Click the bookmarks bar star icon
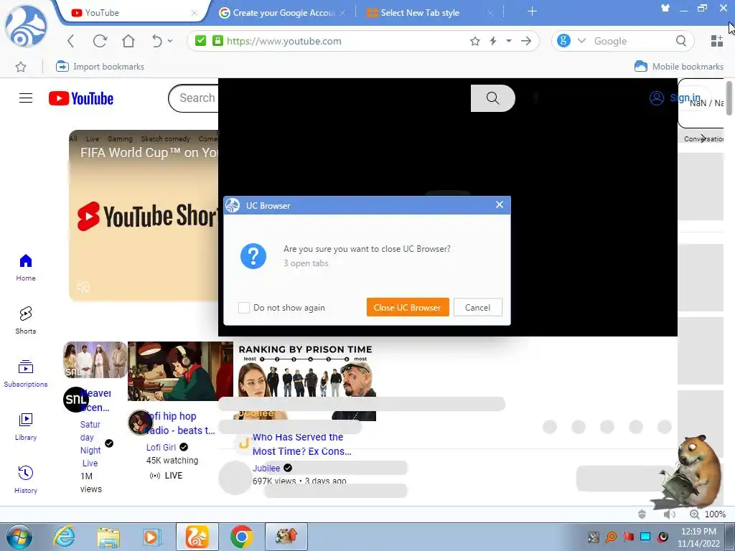This screenshot has width=735, height=551. (x=21, y=67)
